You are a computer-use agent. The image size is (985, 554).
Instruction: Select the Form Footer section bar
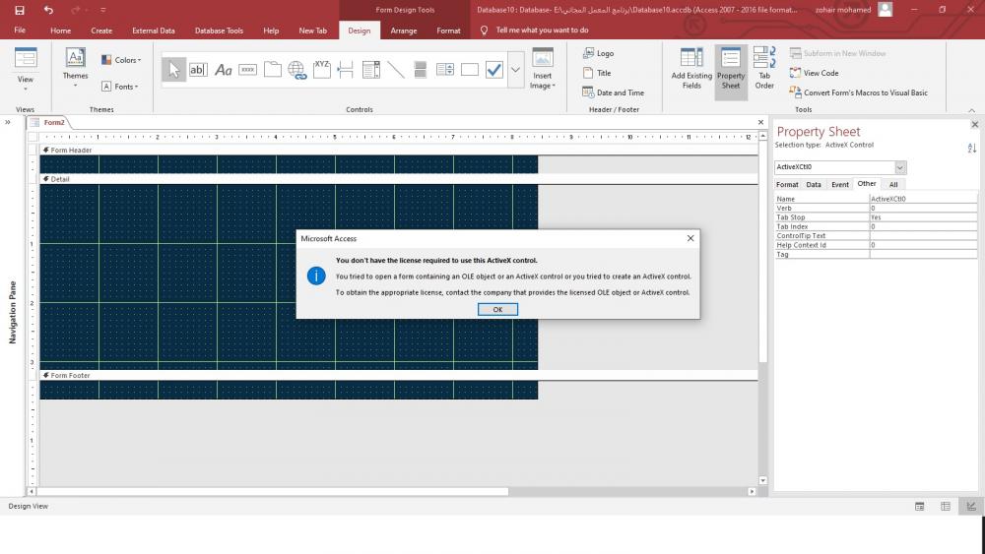[x=399, y=375]
